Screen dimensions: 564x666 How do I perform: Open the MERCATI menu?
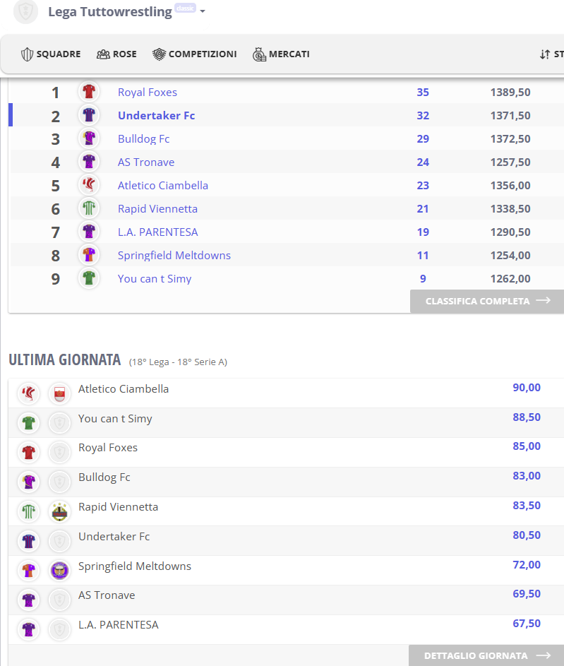[282, 54]
